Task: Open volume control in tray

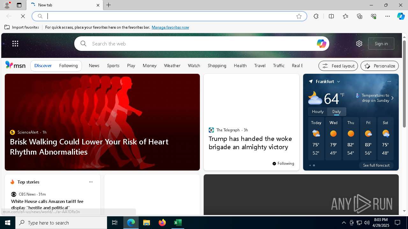Action: (367, 223)
